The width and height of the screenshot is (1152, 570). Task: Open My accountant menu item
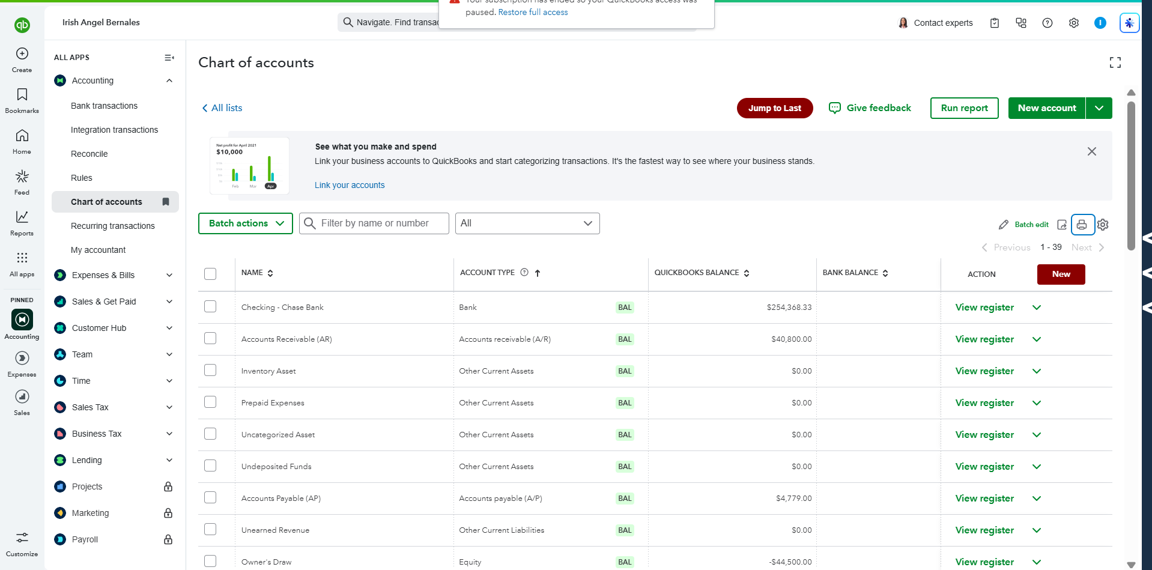pos(99,250)
